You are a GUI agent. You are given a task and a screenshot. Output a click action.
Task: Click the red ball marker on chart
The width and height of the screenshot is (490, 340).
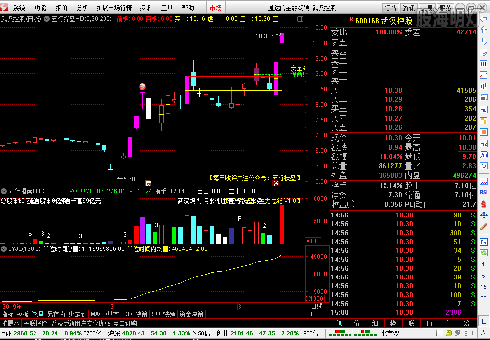(x=142, y=87)
